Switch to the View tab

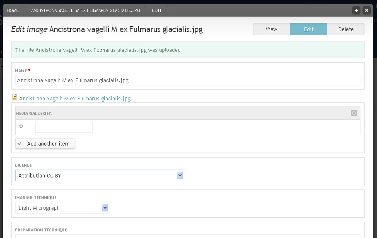271,29
